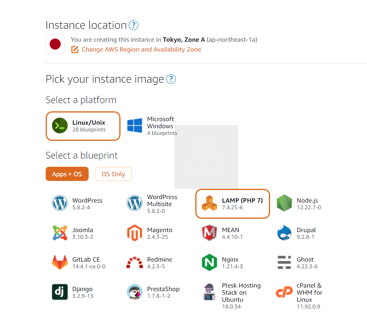
Task: Click the Joomla logo icon
Action: pyautogui.click(x=60, y=233)
